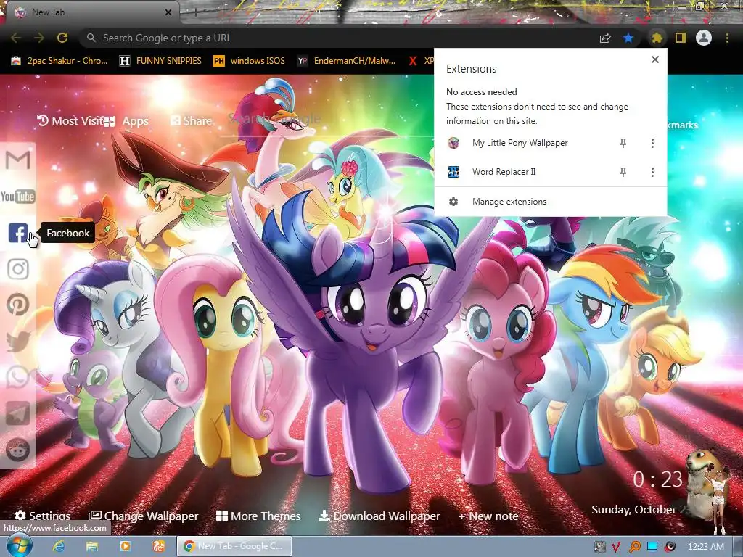
Task: Open the Gmail sidebar shortcut
Action: pos(18,160)
